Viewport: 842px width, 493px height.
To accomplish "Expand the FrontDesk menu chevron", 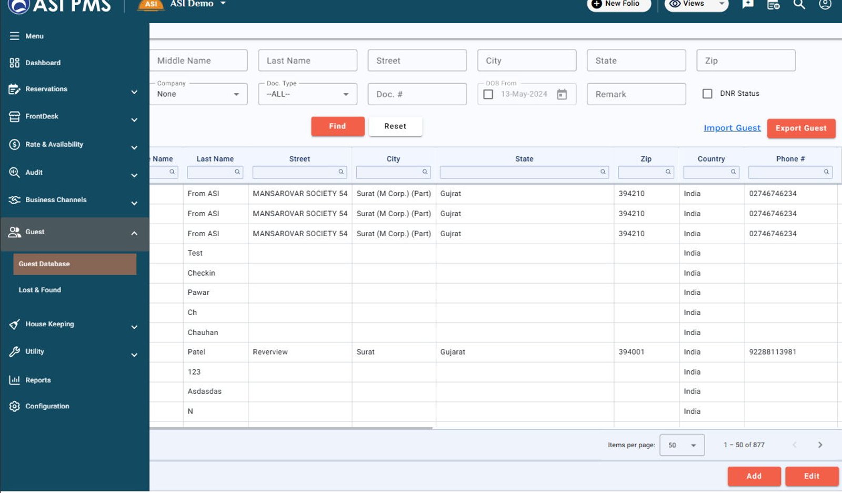I will [134, 120].
